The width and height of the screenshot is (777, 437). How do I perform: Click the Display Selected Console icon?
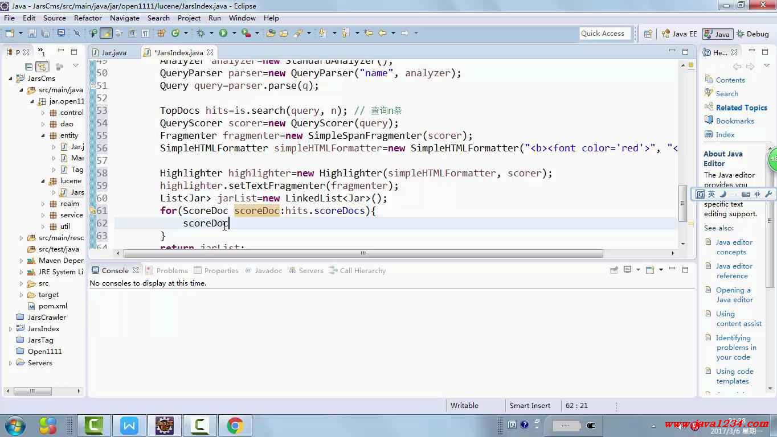(628, 270)
